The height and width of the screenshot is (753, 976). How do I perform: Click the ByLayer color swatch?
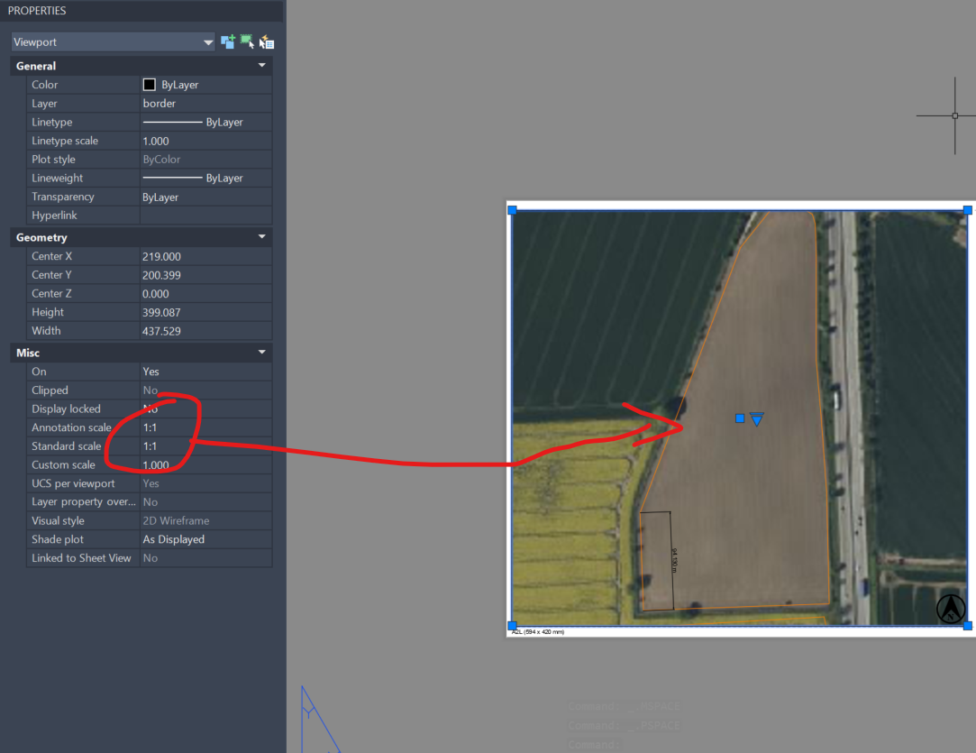[x=151, y=84]
